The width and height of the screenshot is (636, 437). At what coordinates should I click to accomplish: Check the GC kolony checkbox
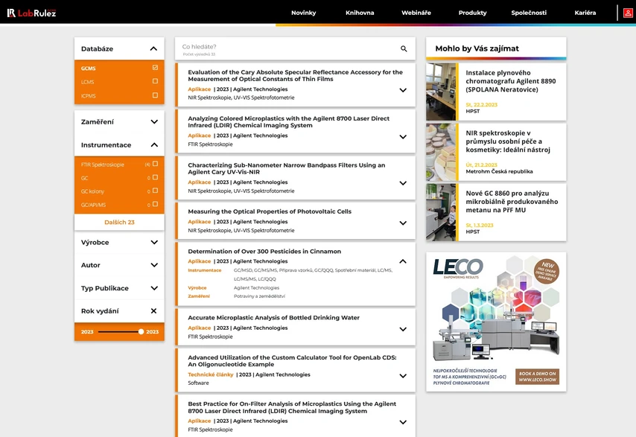coord(155,191)
